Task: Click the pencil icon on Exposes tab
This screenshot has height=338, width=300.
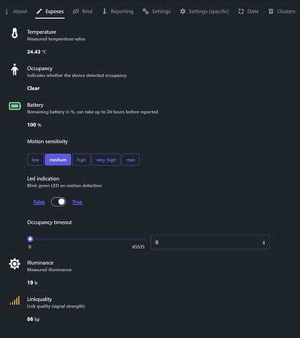Action: pos(39,11)
